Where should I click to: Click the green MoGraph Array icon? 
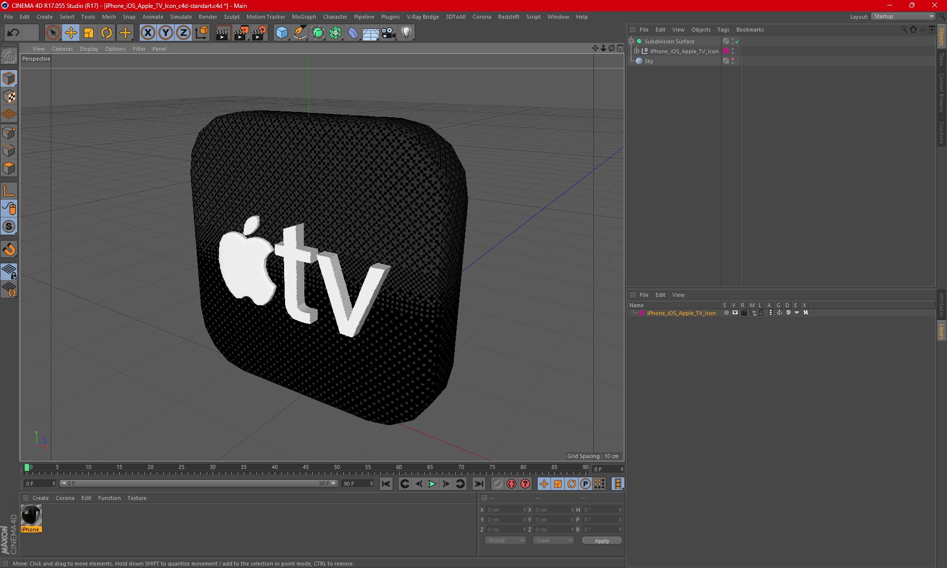(335, 33)
